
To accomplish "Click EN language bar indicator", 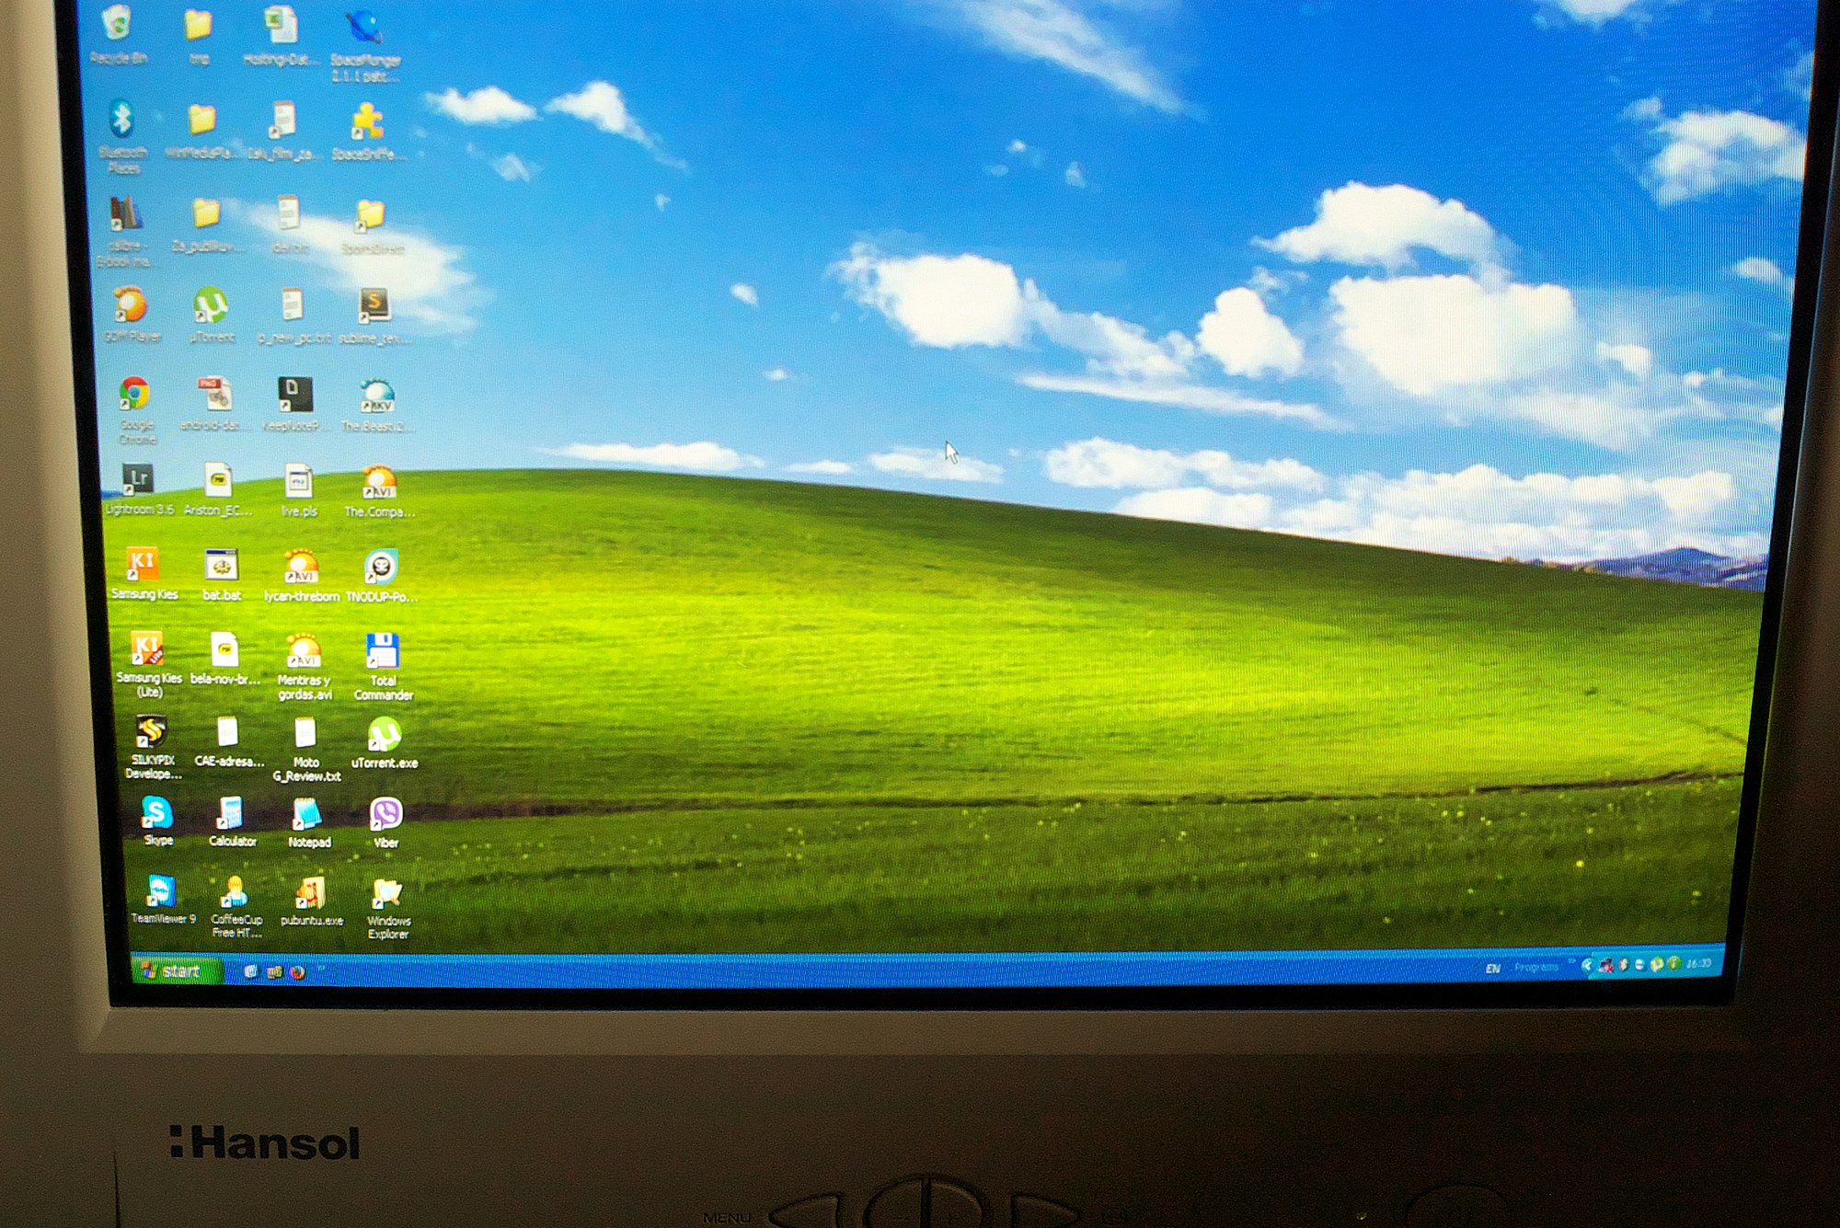I will coord(1493,968).
